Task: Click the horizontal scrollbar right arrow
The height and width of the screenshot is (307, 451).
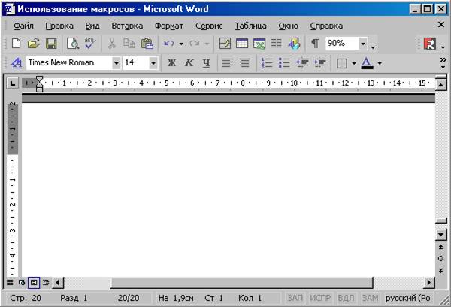Action: 428,283
